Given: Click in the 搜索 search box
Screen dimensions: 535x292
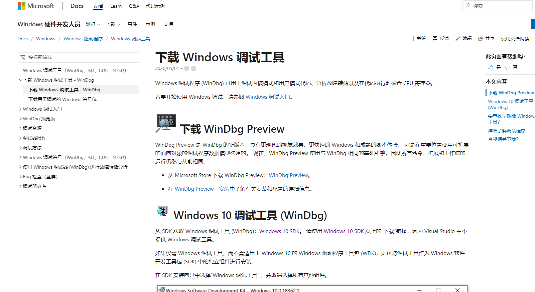Looking at the screenshot, I should coord(498,6).
